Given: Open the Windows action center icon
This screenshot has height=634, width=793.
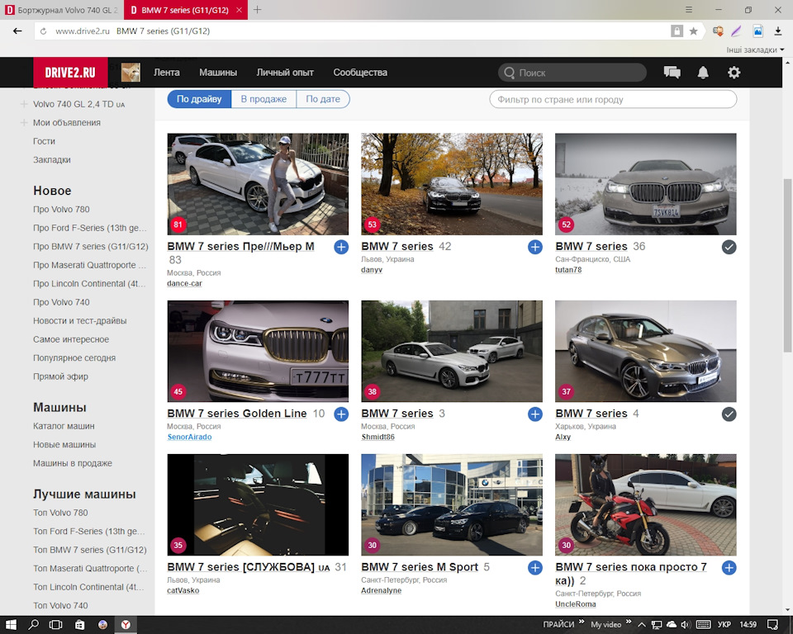Looking at the screenshot, I should [772, 624].
